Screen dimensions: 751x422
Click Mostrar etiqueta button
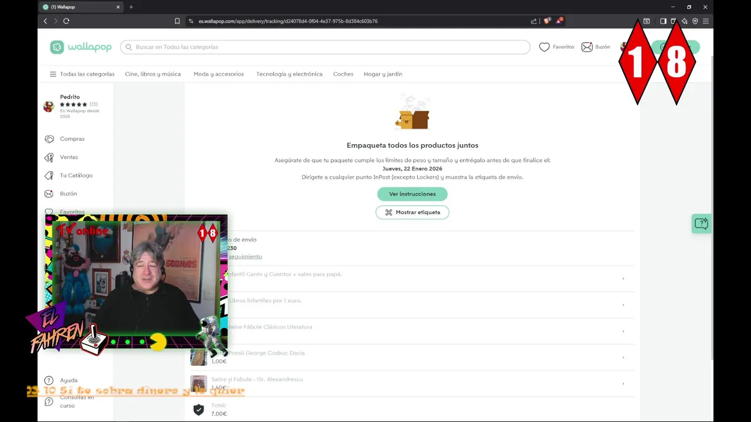coord(412,212)
